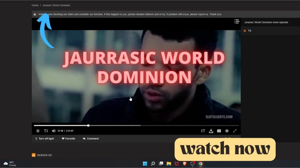
Task: Open the player settings gear
Action: coord(227,131)
